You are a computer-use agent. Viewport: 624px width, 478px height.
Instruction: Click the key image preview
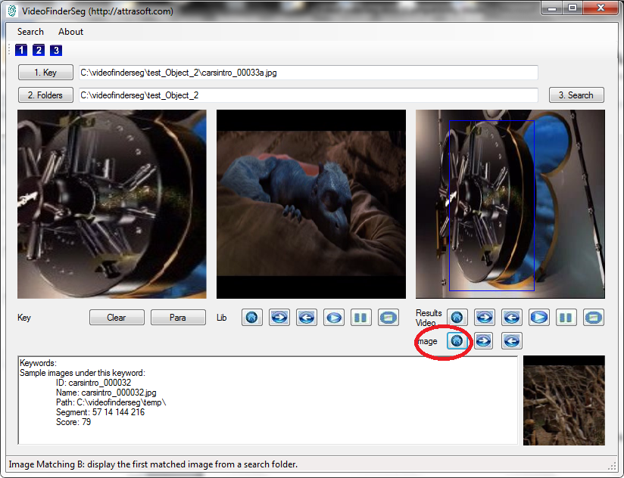[x=112, y=204]
